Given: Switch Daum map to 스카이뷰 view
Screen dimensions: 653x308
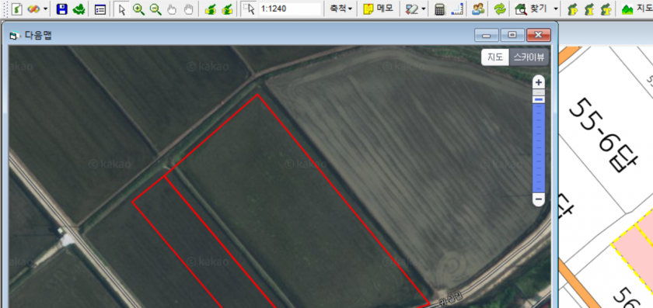Looking at the screenshot, I should (x=529, y=57).
